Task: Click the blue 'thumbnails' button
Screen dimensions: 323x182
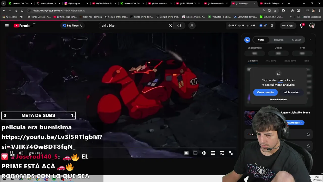Action: point(294,123)
